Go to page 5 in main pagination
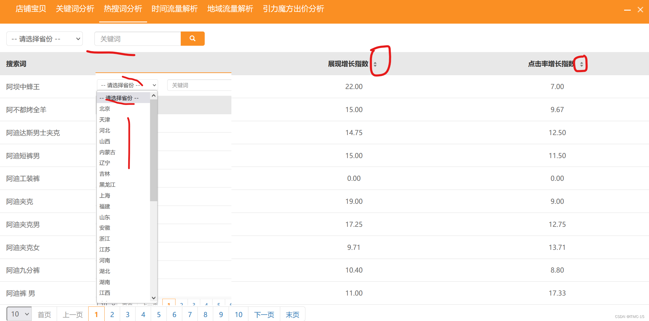The width and height of the screenshot is (649, 321). pos(159,314)
